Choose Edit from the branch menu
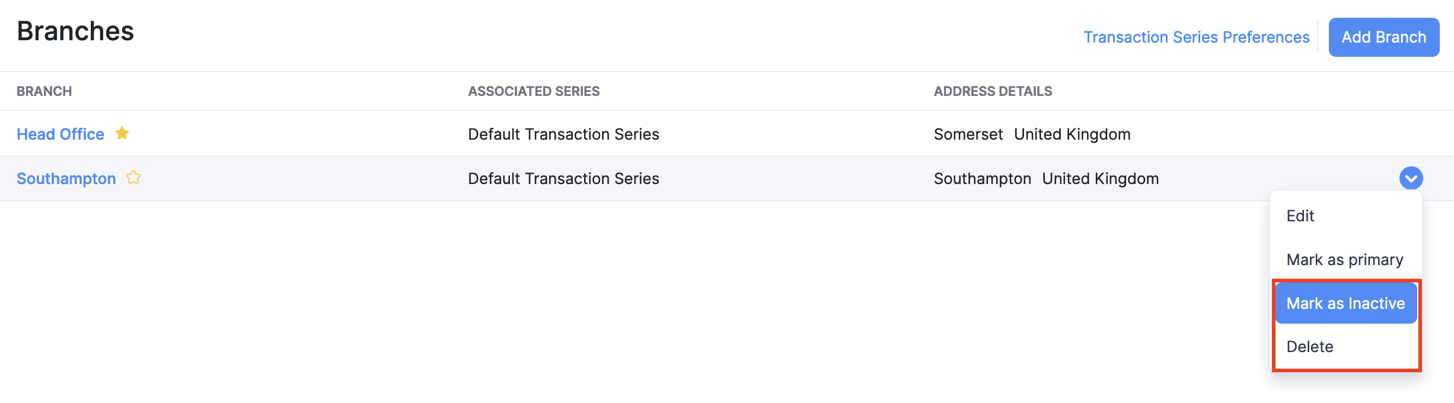 coord(1300,216)
